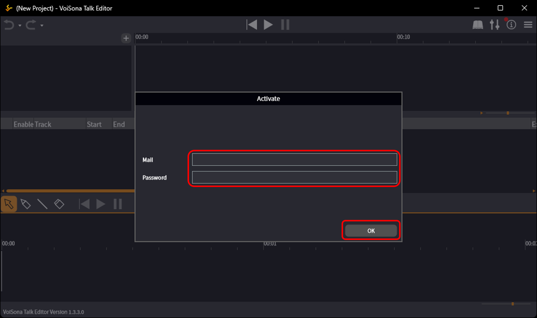Open the redo history dropdown arrow

point(42,26)
